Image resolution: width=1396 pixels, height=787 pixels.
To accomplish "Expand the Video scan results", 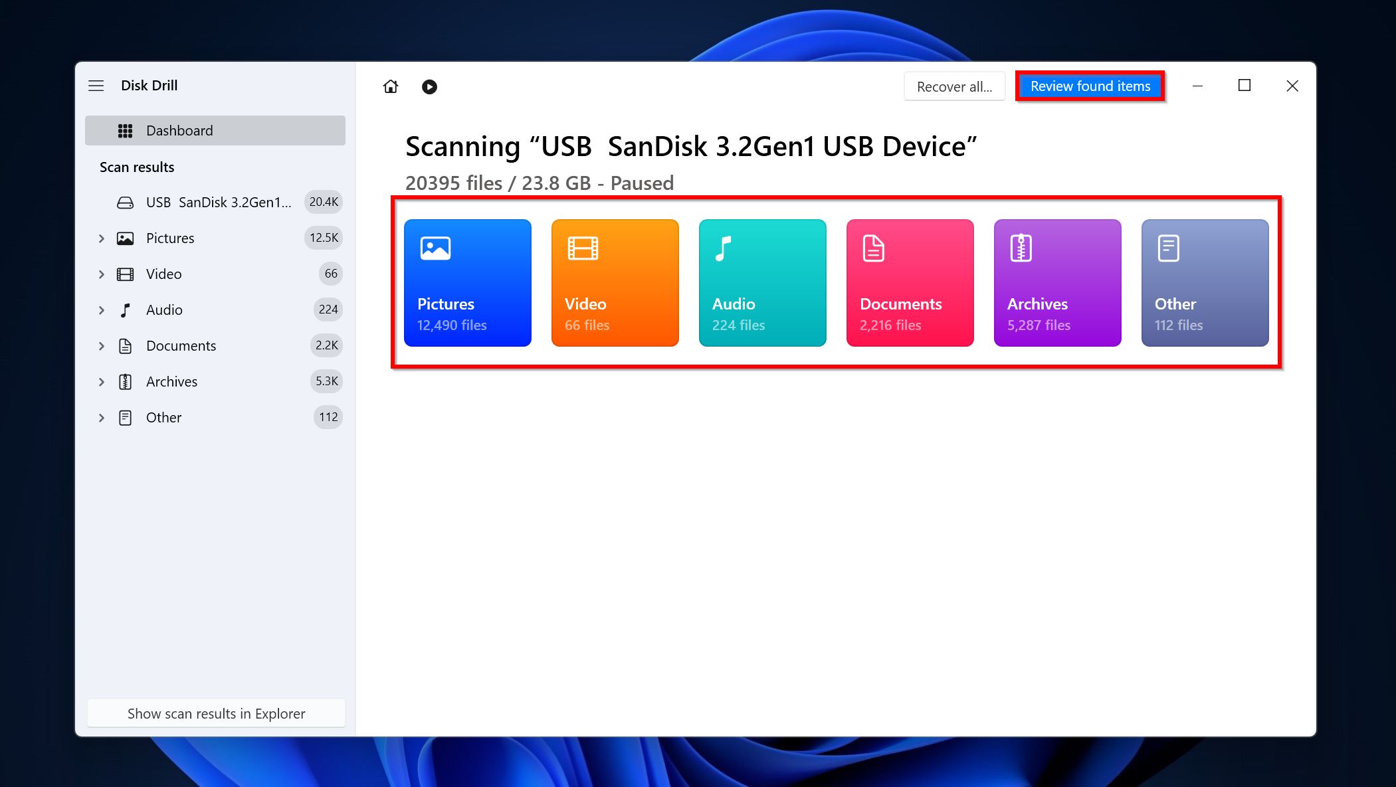I will tap(101, 273).
